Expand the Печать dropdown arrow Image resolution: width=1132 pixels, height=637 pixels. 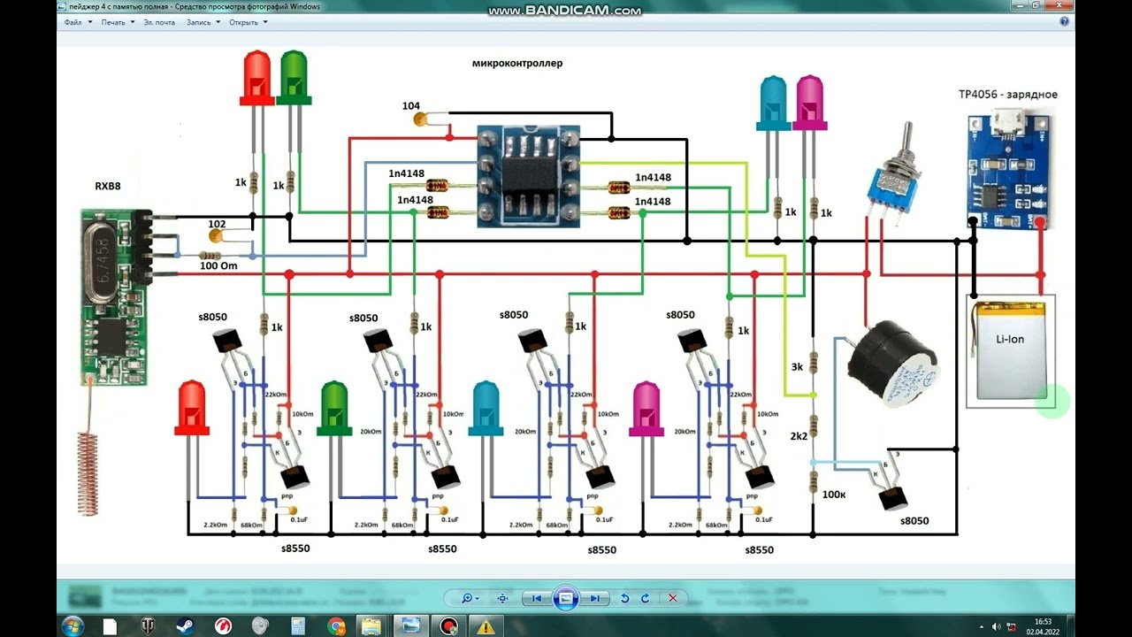(x=132, y=22)
